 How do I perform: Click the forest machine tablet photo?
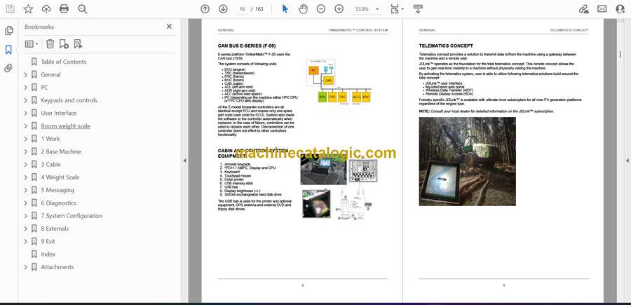coord(467,161)
